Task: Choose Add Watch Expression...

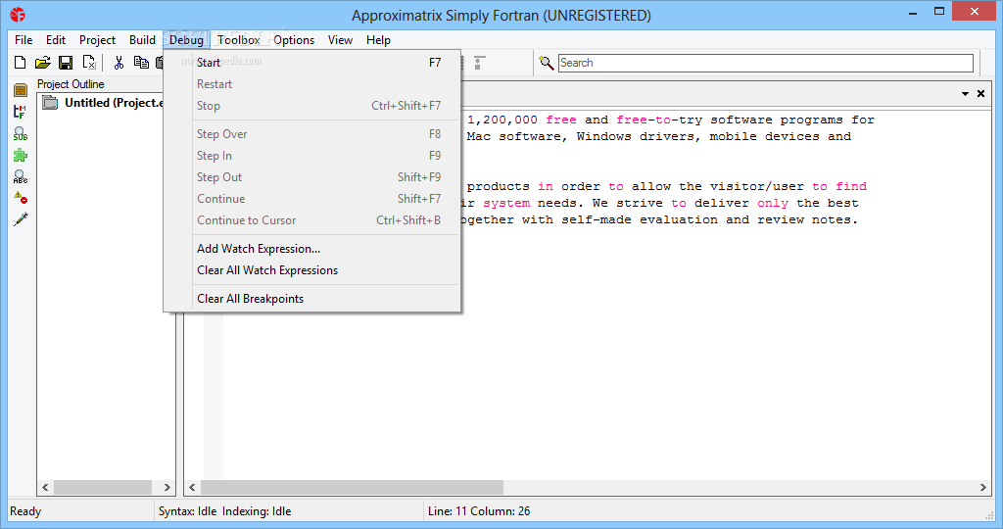Action: [x=312, y=249]
